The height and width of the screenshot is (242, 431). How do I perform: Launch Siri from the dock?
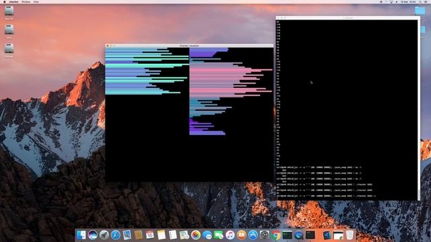[93, 235]
